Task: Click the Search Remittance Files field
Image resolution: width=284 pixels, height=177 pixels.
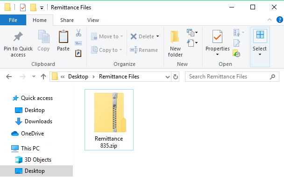Action: pos(232,77)
